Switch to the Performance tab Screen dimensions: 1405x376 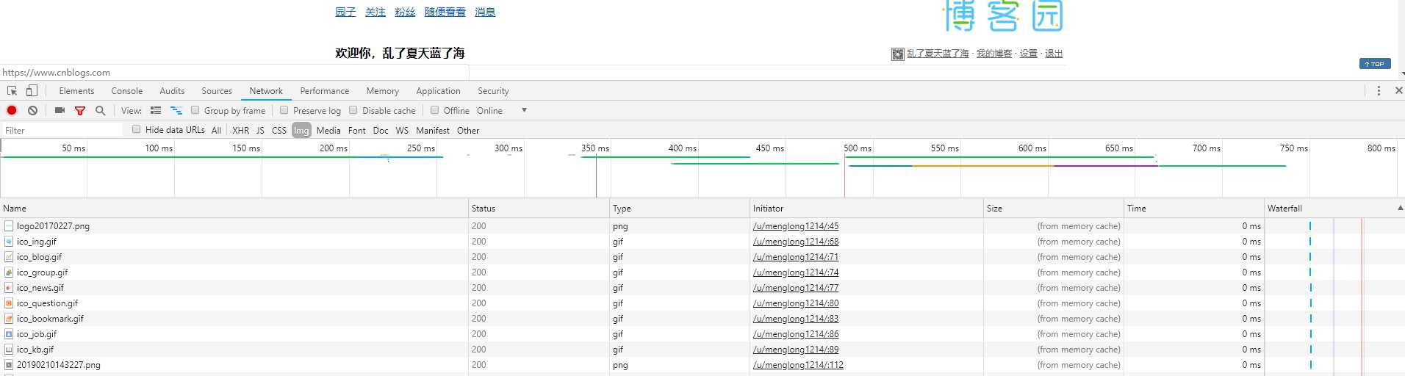point(325,91)
